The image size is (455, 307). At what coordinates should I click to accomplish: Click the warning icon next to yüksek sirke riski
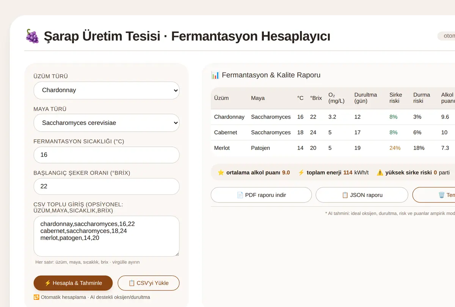[x=380, y=173]
